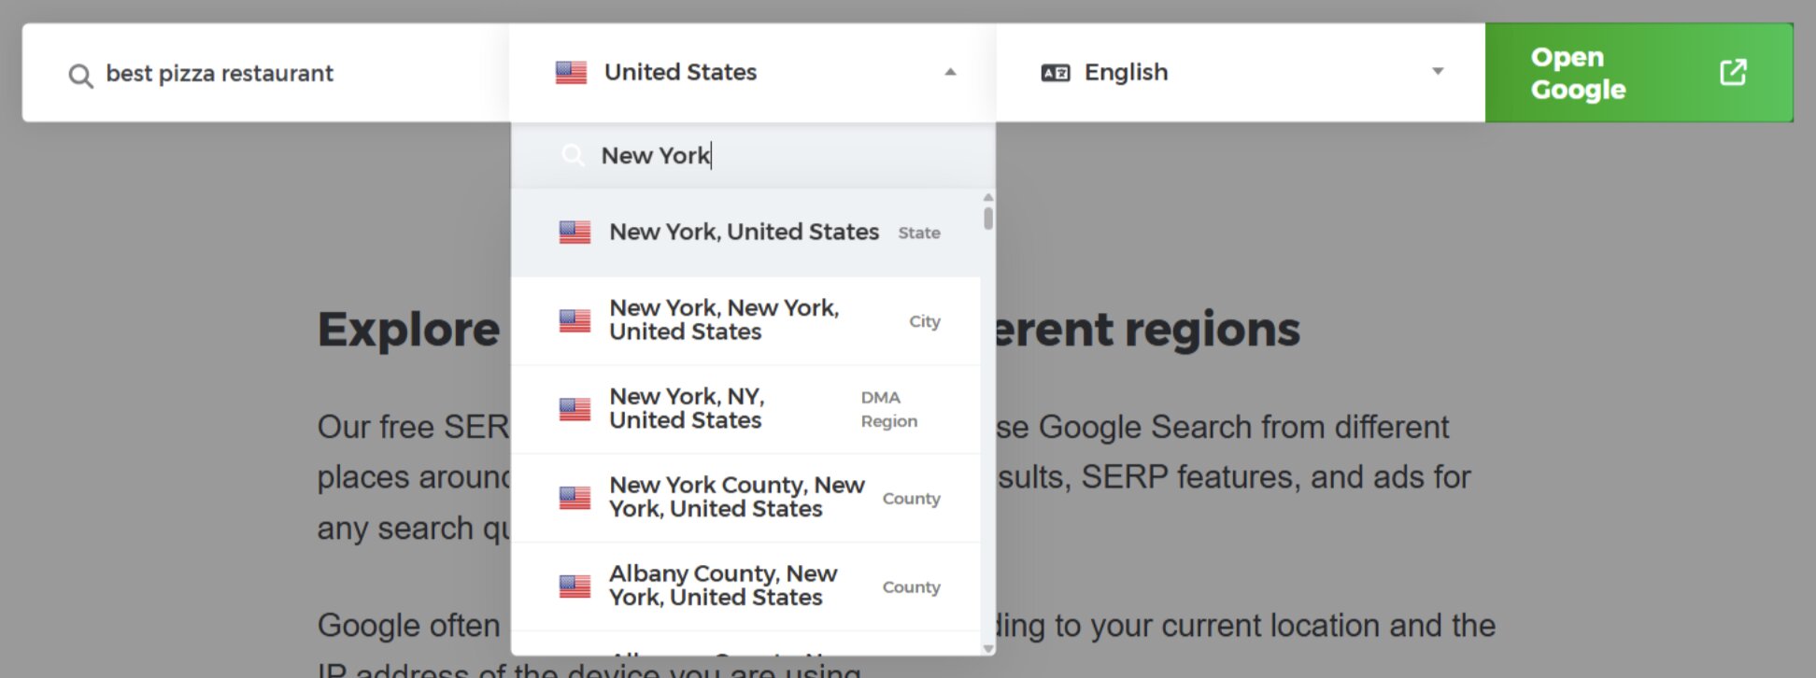Click the magnifier icon in the location search box
The height and width of the screenshot is (678, 1816).
[x=573, y=155]
